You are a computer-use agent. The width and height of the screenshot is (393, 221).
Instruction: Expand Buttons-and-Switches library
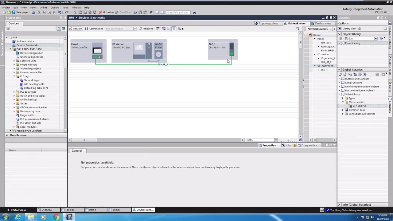point(339,79)
